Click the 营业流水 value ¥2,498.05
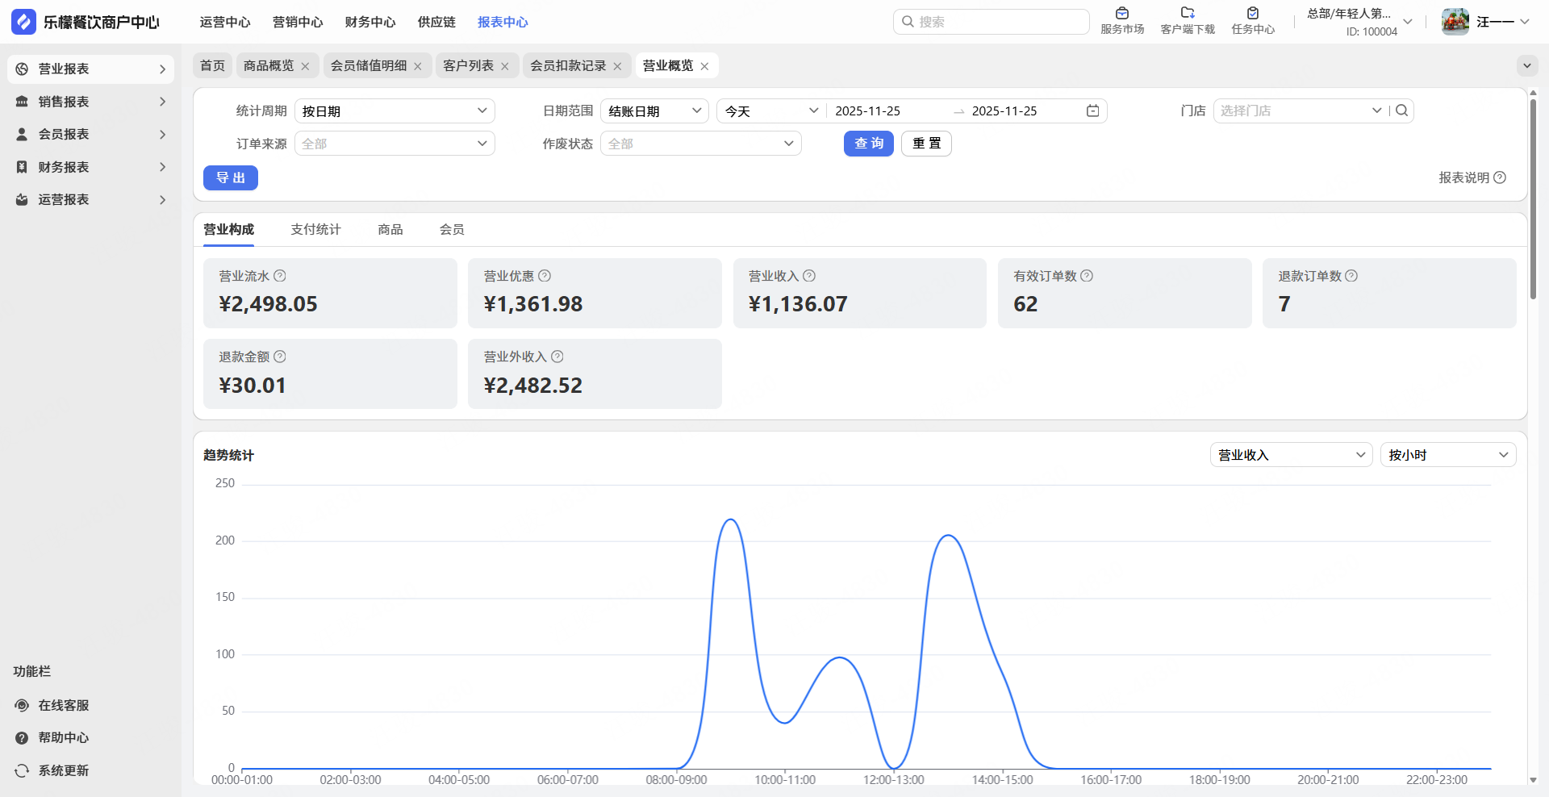The width and height of the screenshot is (1549, 797). click(268, 304)
